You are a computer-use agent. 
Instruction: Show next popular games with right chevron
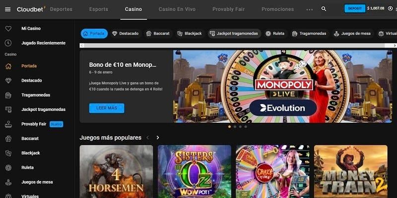157,138
